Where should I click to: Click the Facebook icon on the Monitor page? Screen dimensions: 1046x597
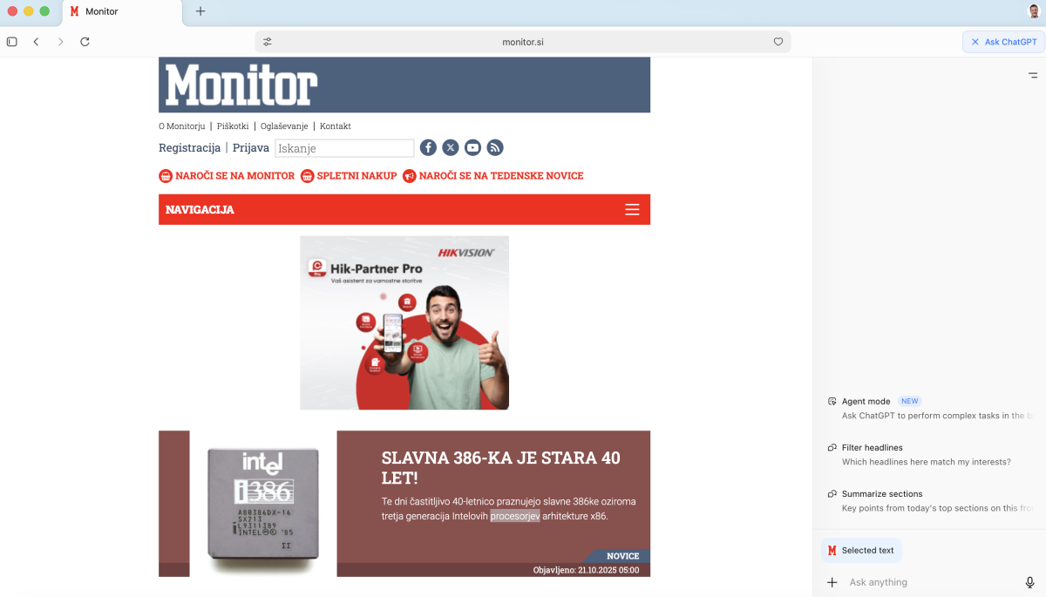tap(428, 148)
